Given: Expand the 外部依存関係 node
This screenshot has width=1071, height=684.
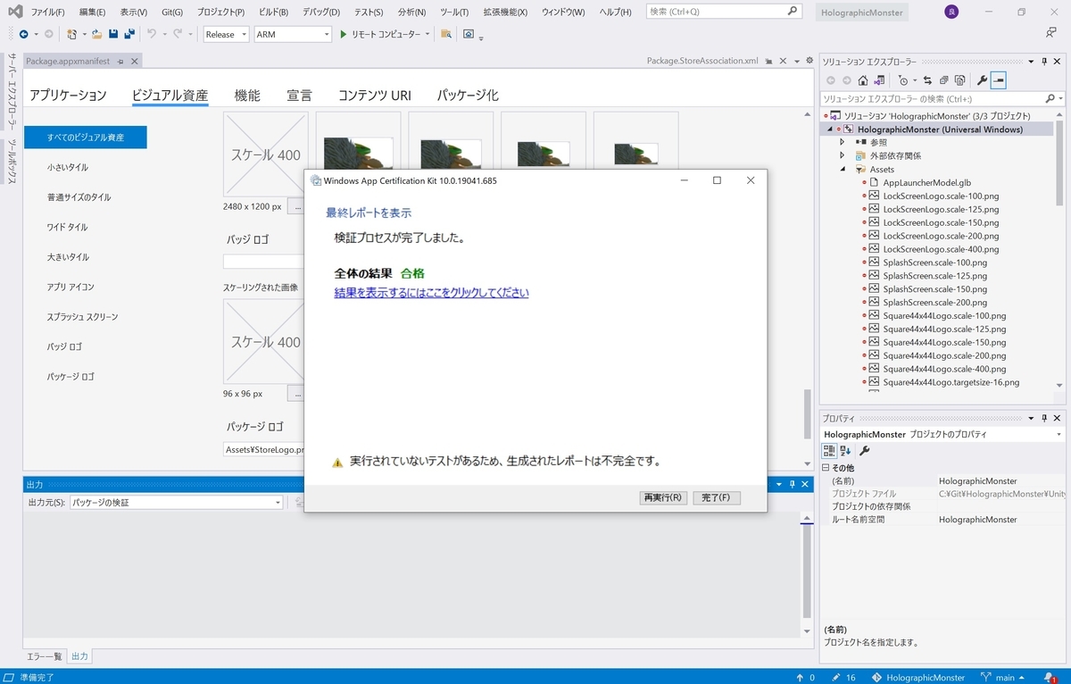Looking at the screenshot, I should (842, 155).
